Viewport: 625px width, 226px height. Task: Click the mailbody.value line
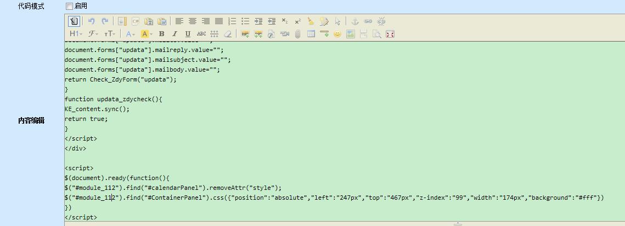(x=142, y=70)
